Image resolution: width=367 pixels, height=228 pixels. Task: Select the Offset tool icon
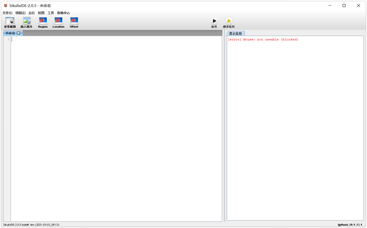click(x=74, y=21)
